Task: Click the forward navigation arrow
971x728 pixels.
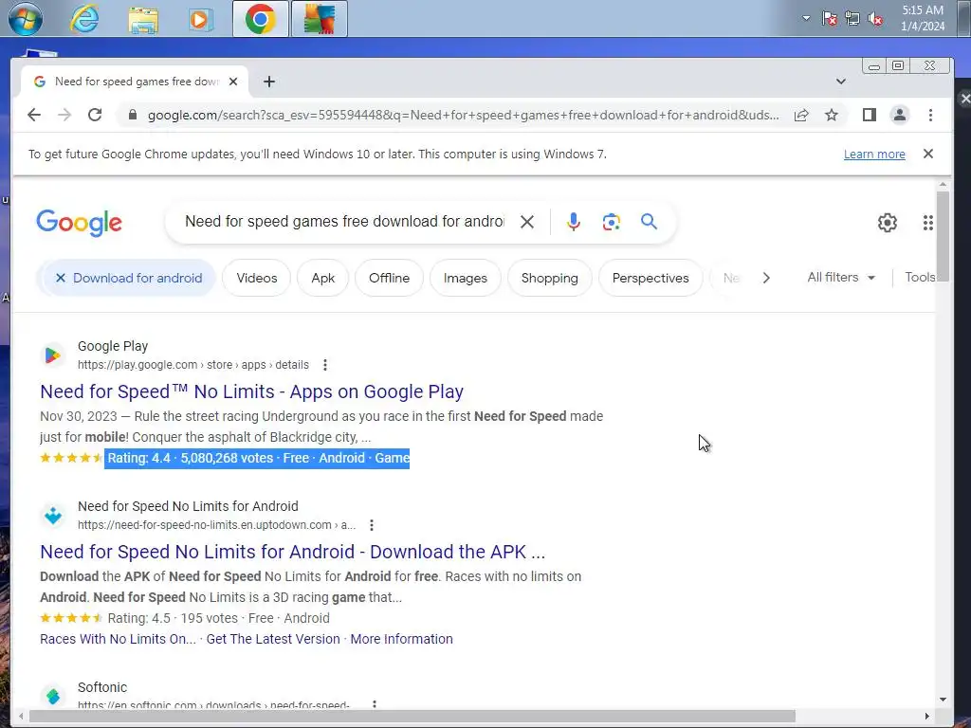Action: 64,115
